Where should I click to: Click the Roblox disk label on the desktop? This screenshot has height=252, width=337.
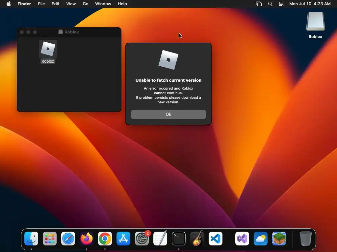pos(315,37)
